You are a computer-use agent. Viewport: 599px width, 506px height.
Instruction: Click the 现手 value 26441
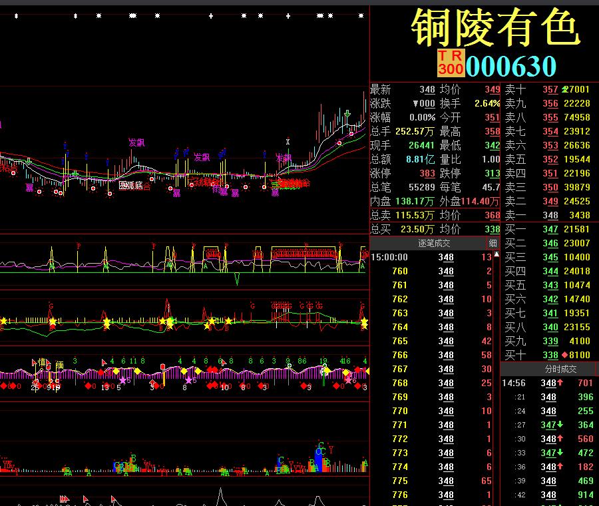coord(421,146)
